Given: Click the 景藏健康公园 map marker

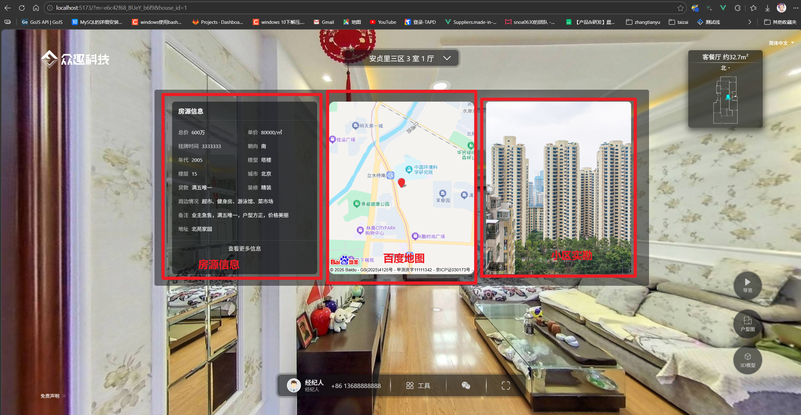Looking at the screenshot, I should click(356, 204).
